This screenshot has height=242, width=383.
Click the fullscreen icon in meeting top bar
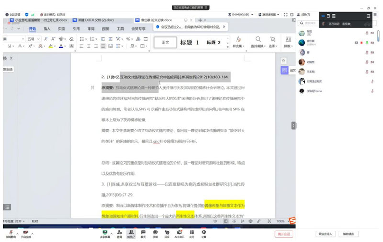(x=285, y=15)
